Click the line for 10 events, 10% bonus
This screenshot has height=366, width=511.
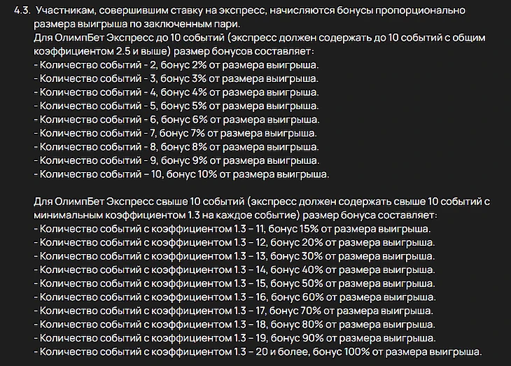click(181, 174)
